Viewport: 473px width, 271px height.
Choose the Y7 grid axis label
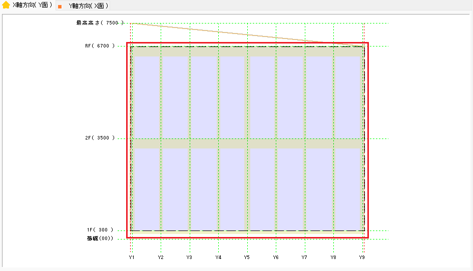click(x=304, y=257)
